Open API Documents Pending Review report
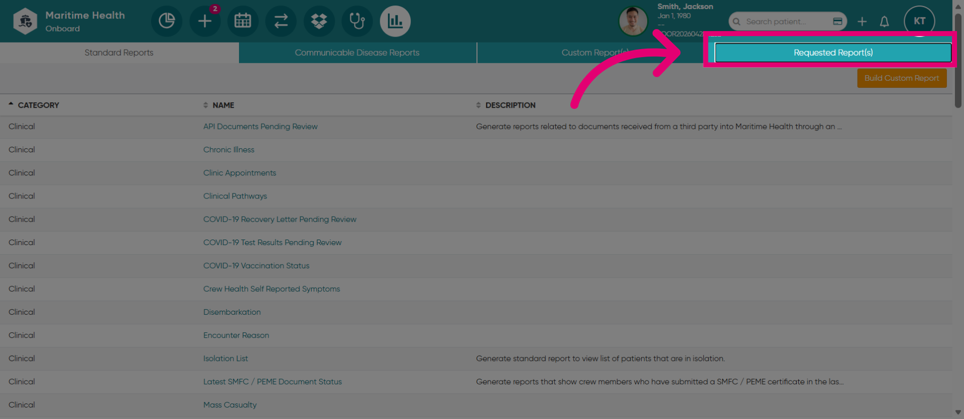The width and height of the screenshot is (964, 419). pyautogui.click(x=260, y=127)
